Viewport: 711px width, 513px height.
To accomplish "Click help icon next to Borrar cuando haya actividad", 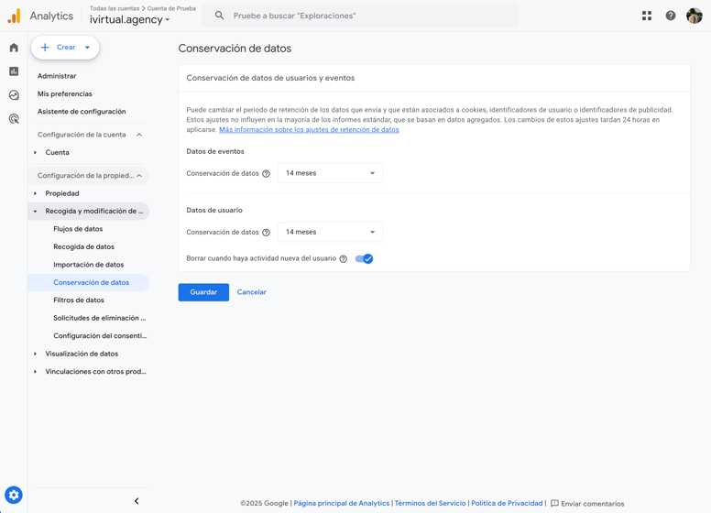I will point(344,258).
